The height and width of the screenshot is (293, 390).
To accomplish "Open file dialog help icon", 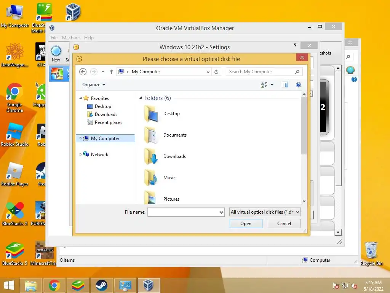I will pos(299,85).
